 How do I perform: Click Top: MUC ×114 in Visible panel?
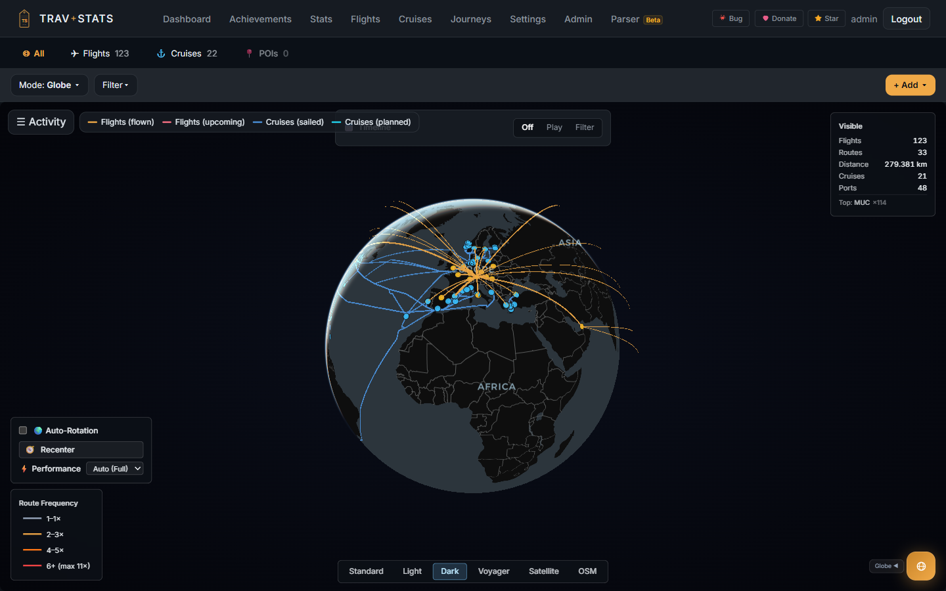click(x=862, y=203)
